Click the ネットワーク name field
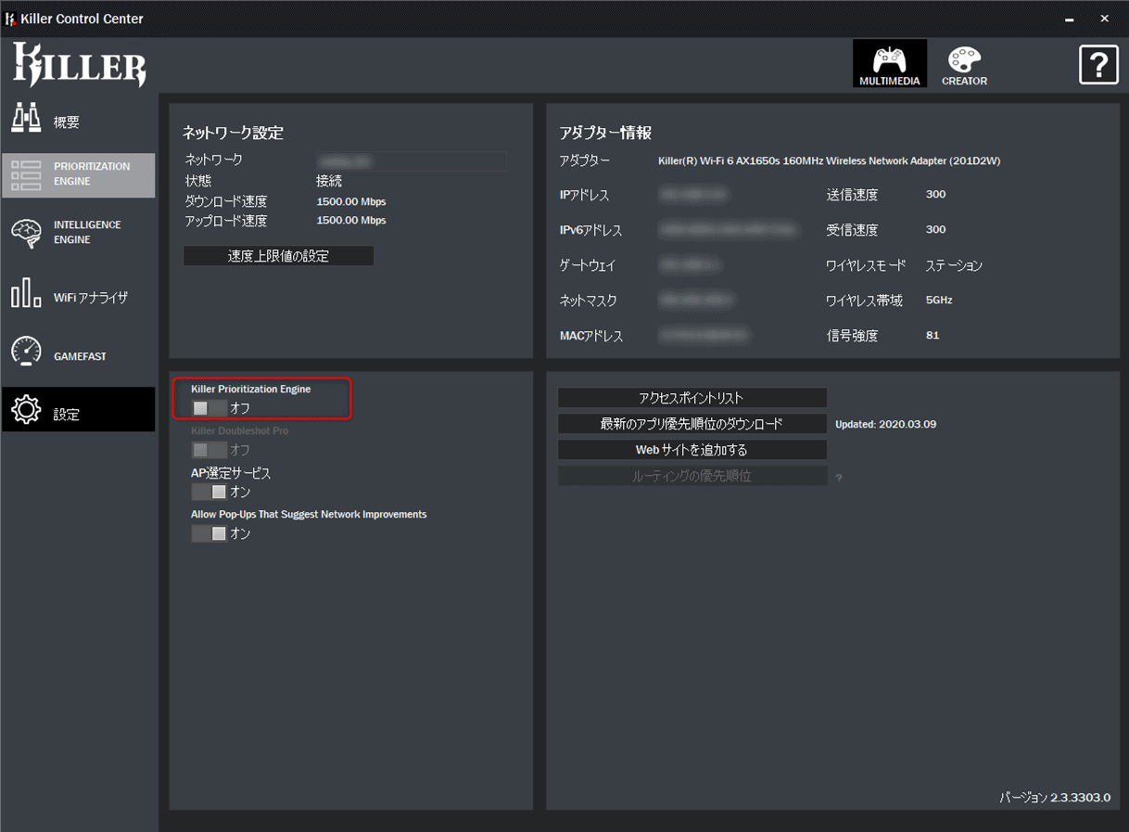The height and width of the screenshot is (832, 1129). [412, 161]
